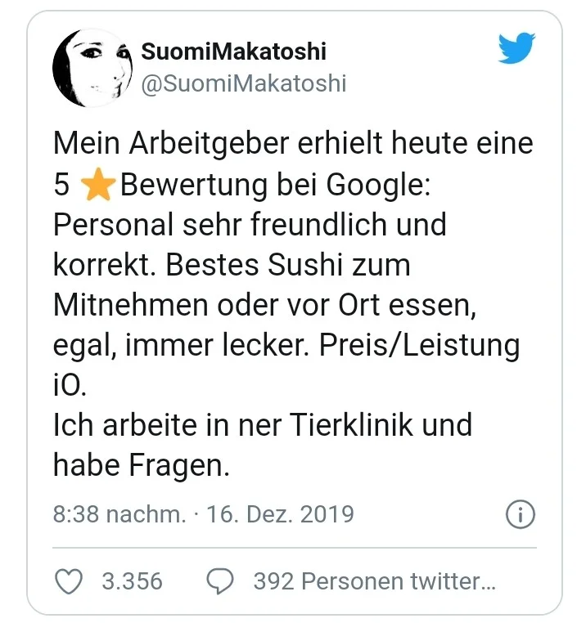Click the Twitter bird logo
This screenshot has width=586, height=623.
coord(516,50)
